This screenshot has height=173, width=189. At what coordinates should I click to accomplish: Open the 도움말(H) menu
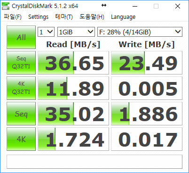coord(92,17)
